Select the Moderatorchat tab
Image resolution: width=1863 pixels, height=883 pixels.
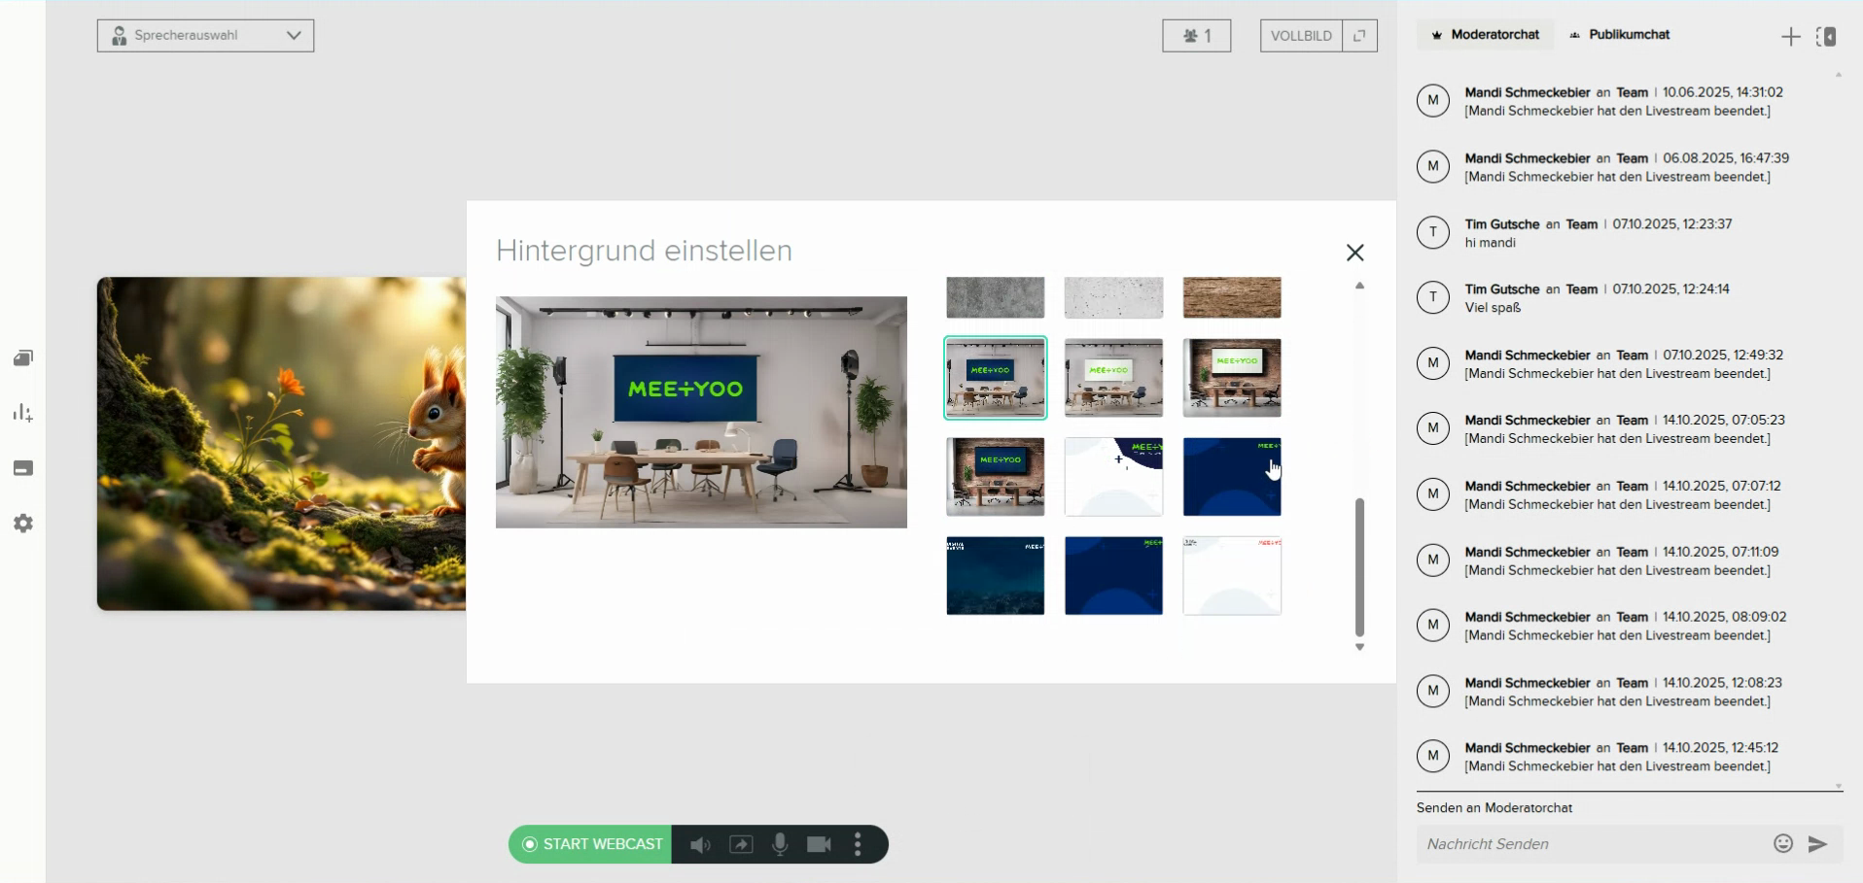(1485, 35)
